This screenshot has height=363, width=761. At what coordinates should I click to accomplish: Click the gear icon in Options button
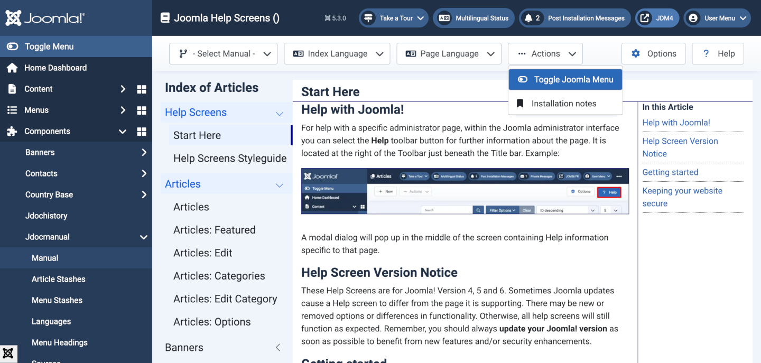[x=636, y=53]
